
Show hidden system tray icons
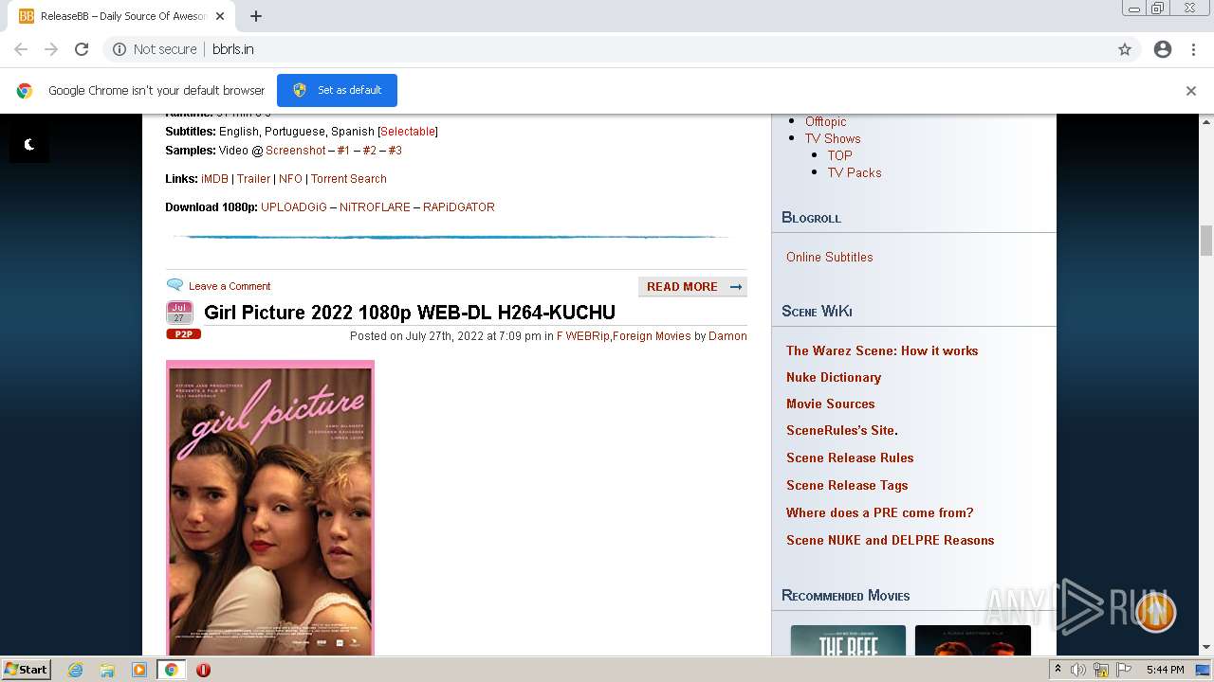click(1058, 669)
